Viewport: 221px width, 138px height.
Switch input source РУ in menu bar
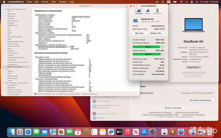click(169, 2)
